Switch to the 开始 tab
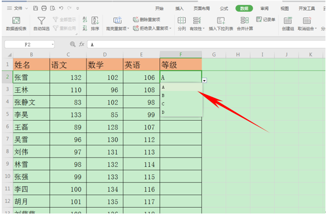Image resolution: width=326 pixels, height=217 pixels. click(x=159, y=9)
